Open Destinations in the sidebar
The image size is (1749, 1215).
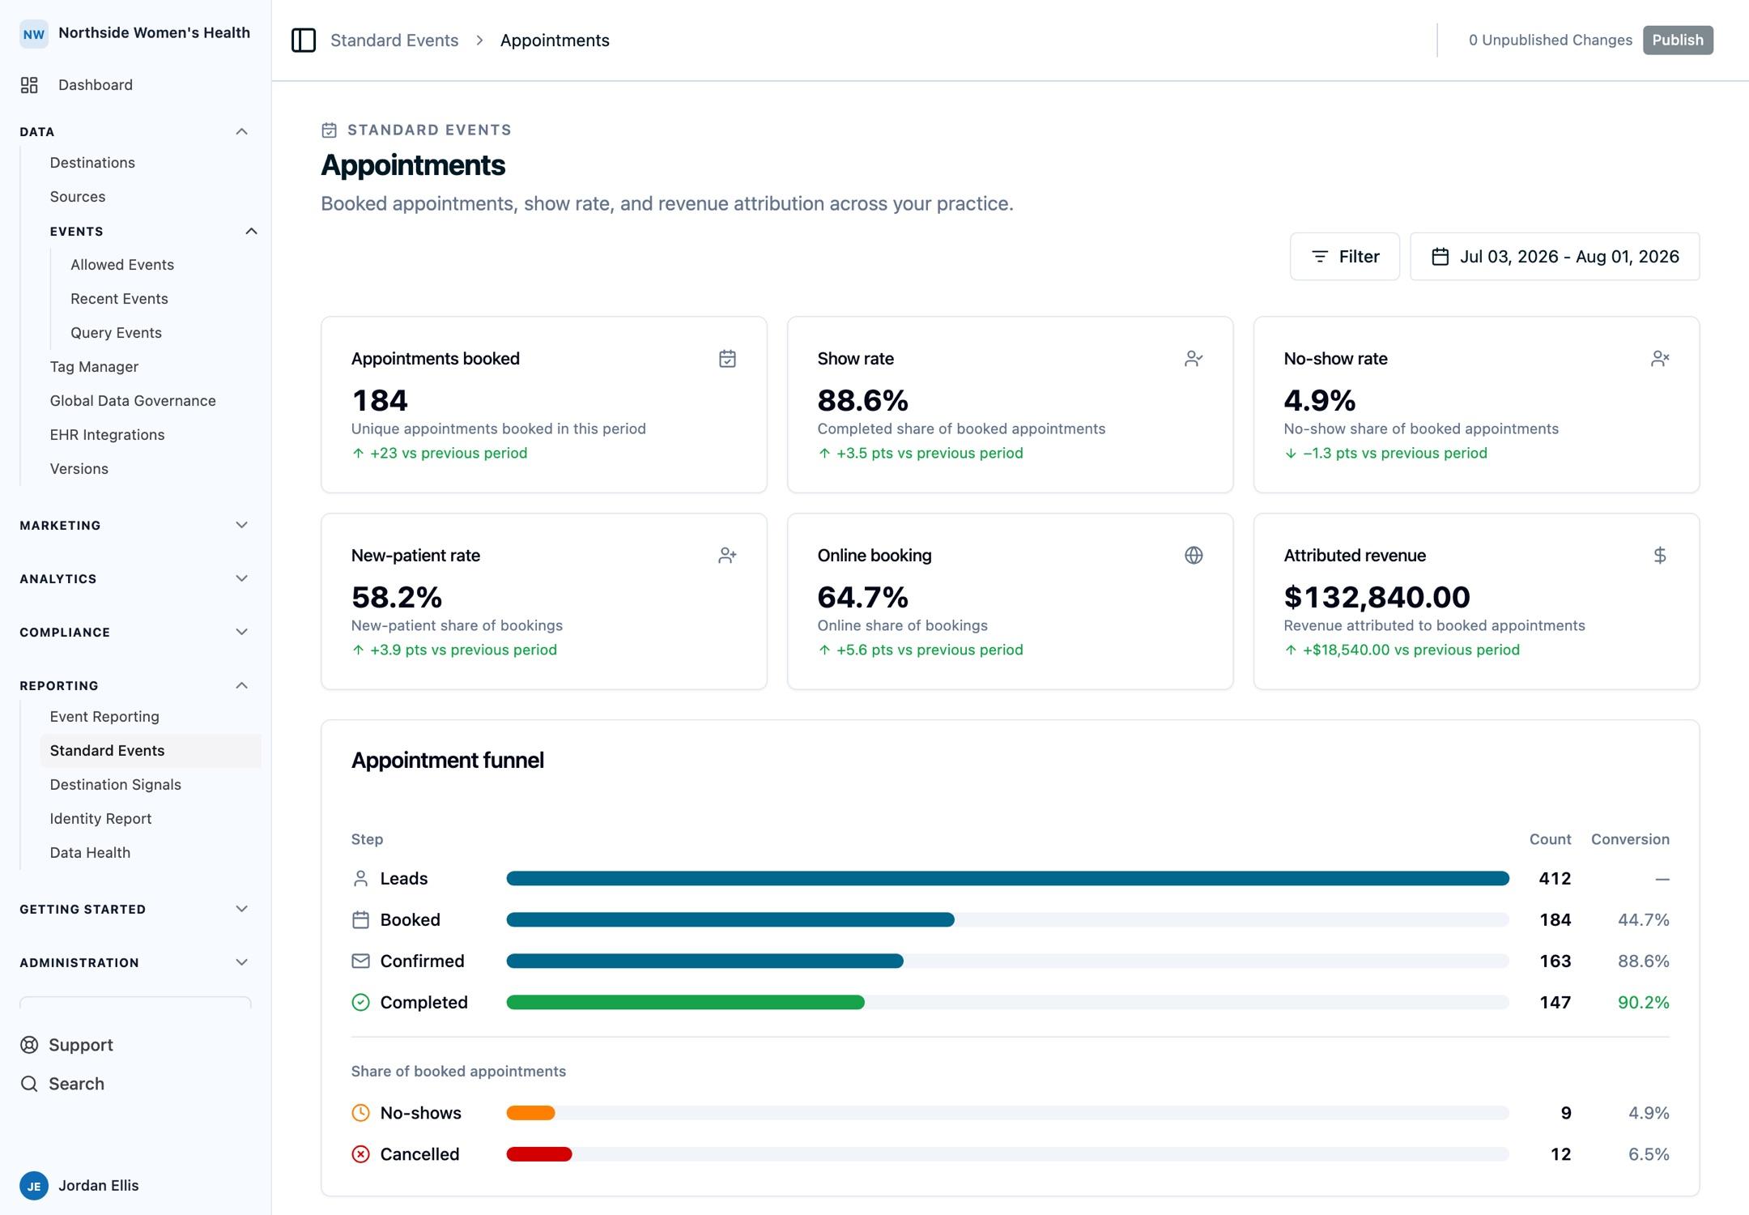92,163
